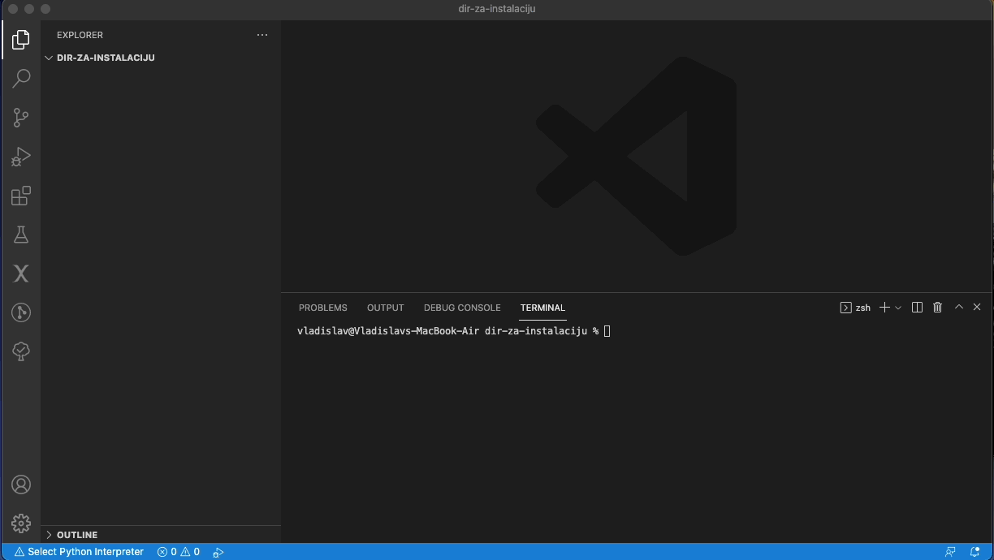Image resolution: width=994 pixels, height=560 pixels.
Task: Open Explorer views and more actions menu
Action: pos(261,35)
